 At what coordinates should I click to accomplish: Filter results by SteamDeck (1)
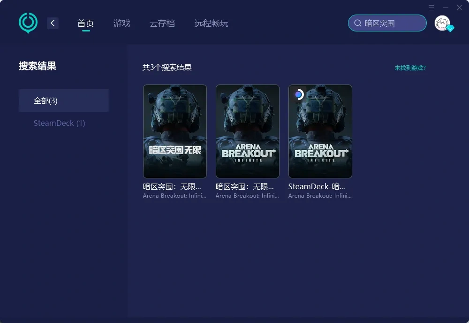coord(59,123)
